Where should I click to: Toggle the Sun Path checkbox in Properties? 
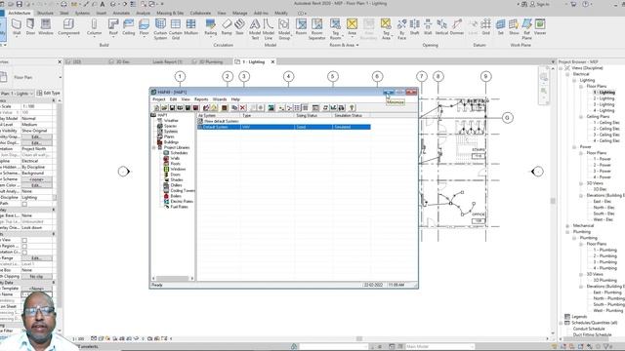point(24,204)
